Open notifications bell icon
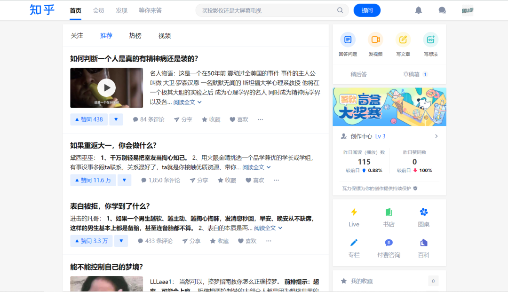The image size is (508, 292). (x=419, y=10)
